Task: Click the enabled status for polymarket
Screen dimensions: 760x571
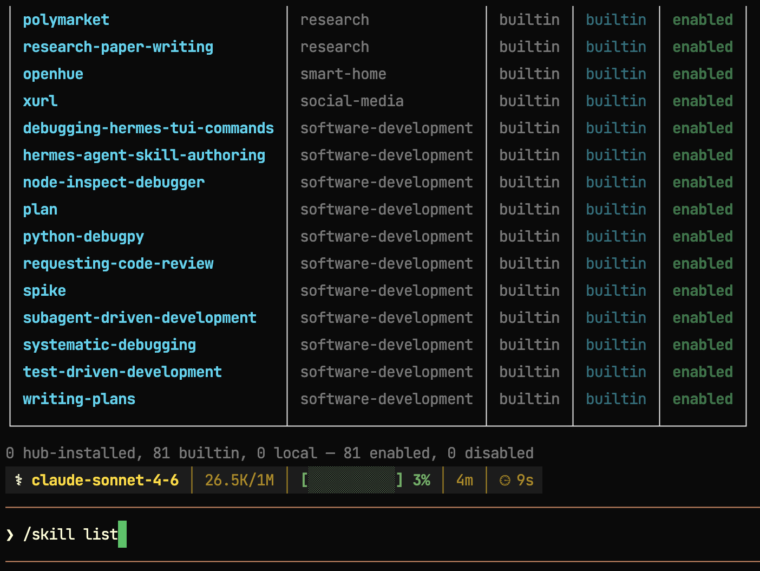Action: pos(703,20)
